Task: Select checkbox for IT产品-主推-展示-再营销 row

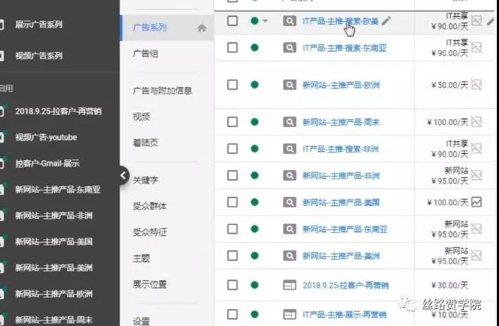Action: (233, 314)
